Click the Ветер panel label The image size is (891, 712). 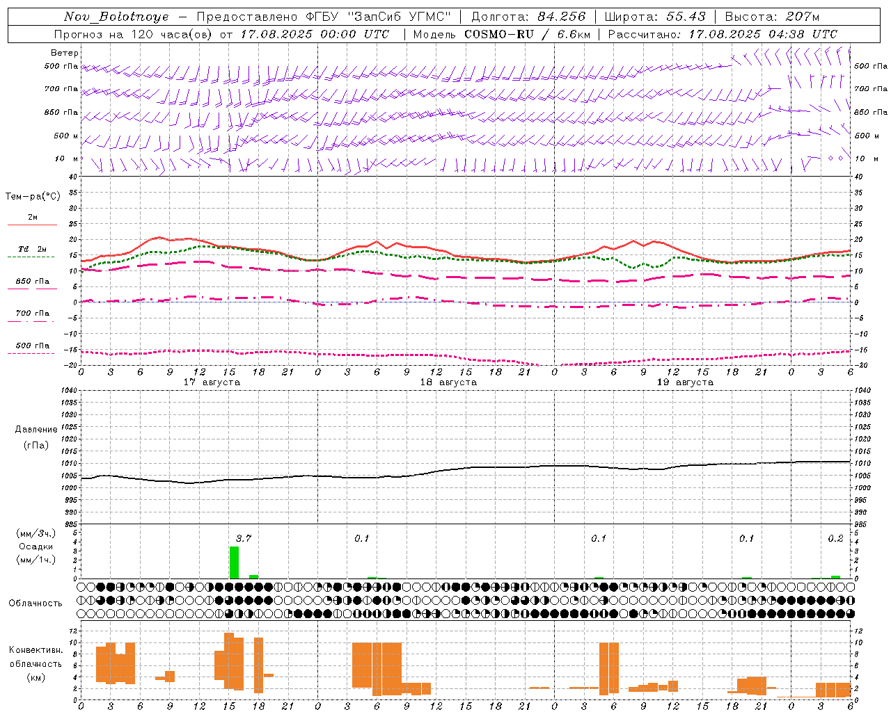pyautogui.click(x=65, y=53)
